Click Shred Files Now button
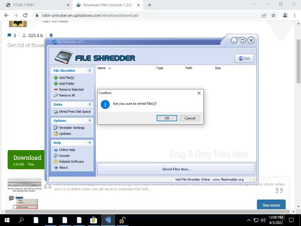The image size is (301, 226). (176, 169)
